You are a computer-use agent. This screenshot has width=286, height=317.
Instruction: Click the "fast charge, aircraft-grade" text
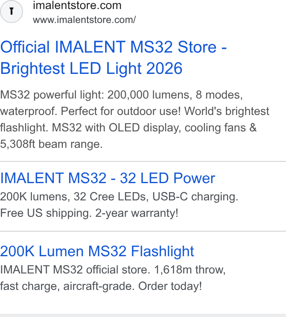click(x=67, y=286)
